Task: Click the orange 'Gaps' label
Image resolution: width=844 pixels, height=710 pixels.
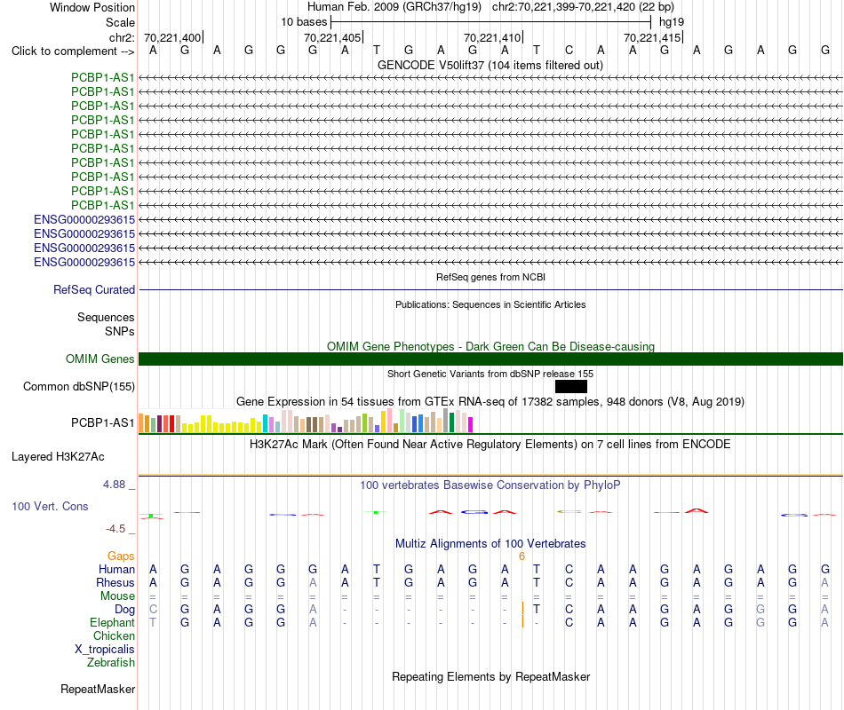Action: coord(121,556)
